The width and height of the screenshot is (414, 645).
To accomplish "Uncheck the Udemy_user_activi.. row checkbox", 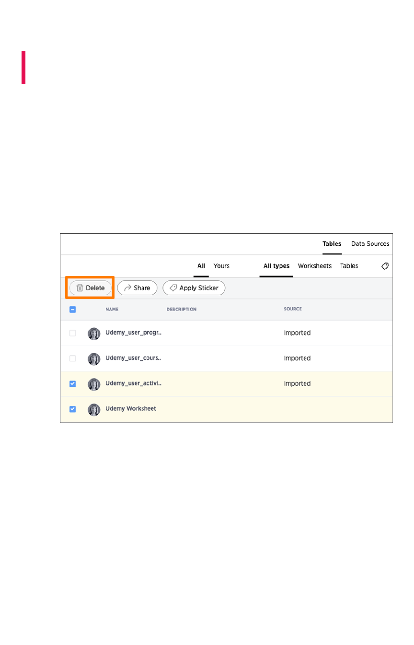I will (x=73, y=384).
